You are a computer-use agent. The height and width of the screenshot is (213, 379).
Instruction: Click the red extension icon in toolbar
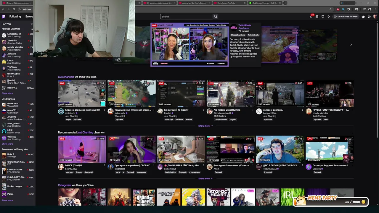tap(338, 9)
